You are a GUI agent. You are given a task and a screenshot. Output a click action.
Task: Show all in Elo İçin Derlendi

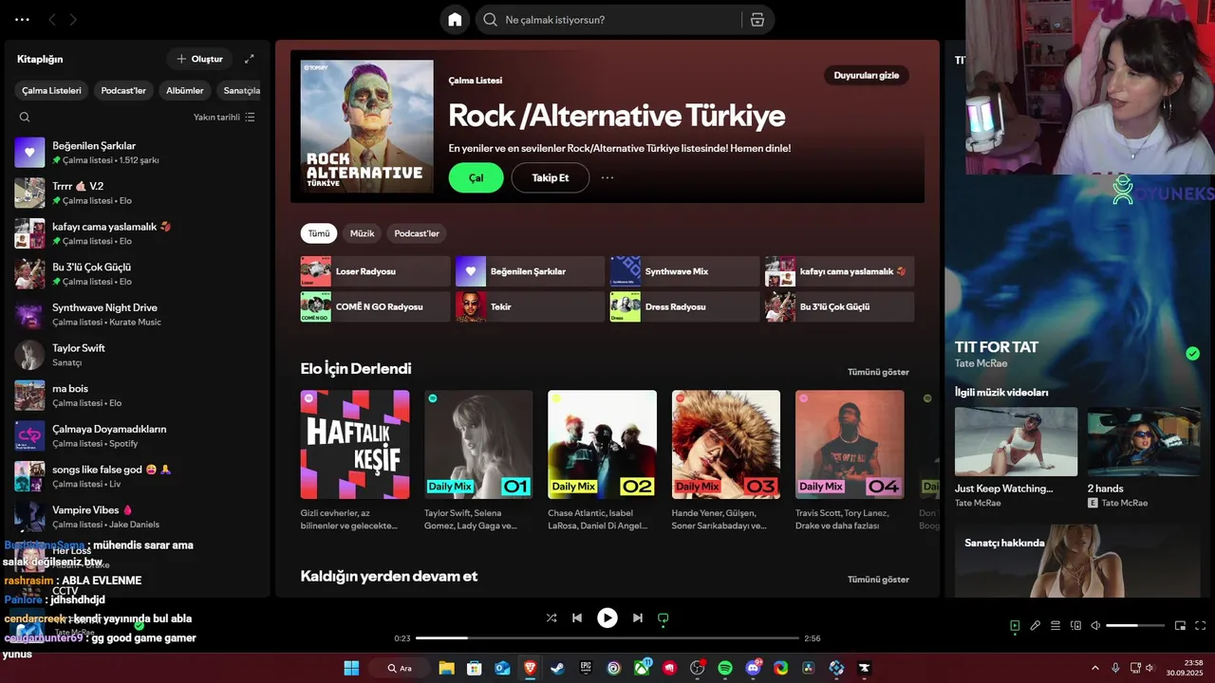coord(878,372)
